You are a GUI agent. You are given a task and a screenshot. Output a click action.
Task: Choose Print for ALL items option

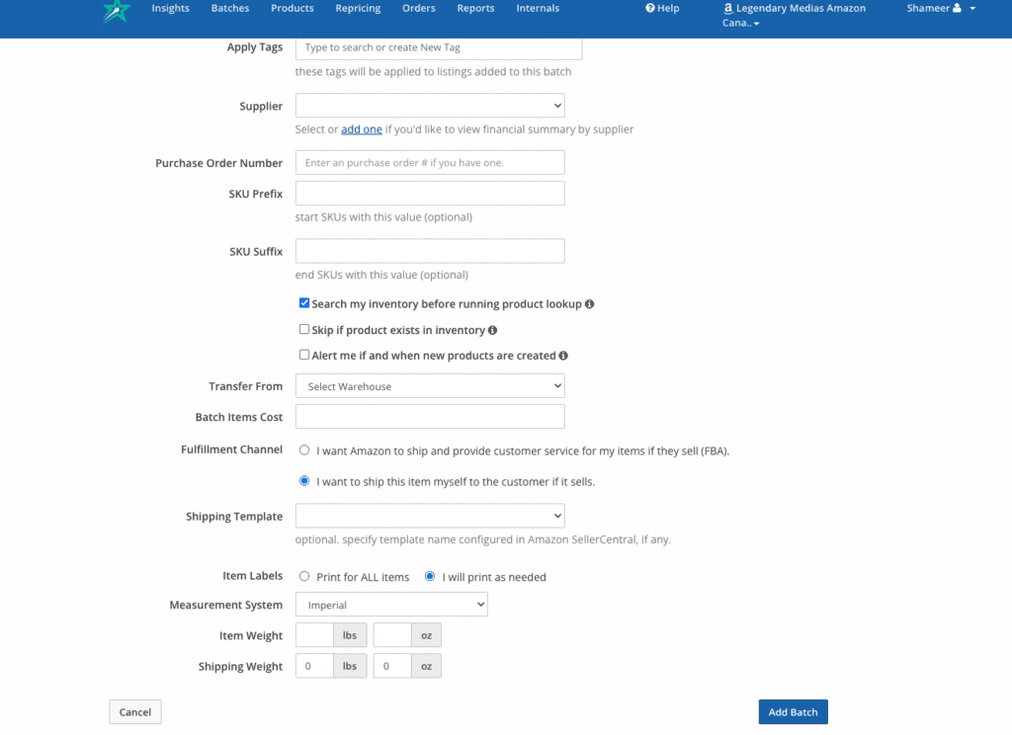tap(304, 576)
